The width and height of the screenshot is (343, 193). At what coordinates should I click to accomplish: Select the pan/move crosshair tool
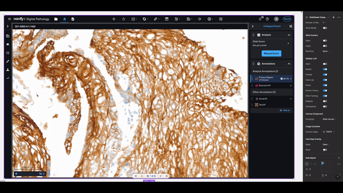(x=114, y=19)
